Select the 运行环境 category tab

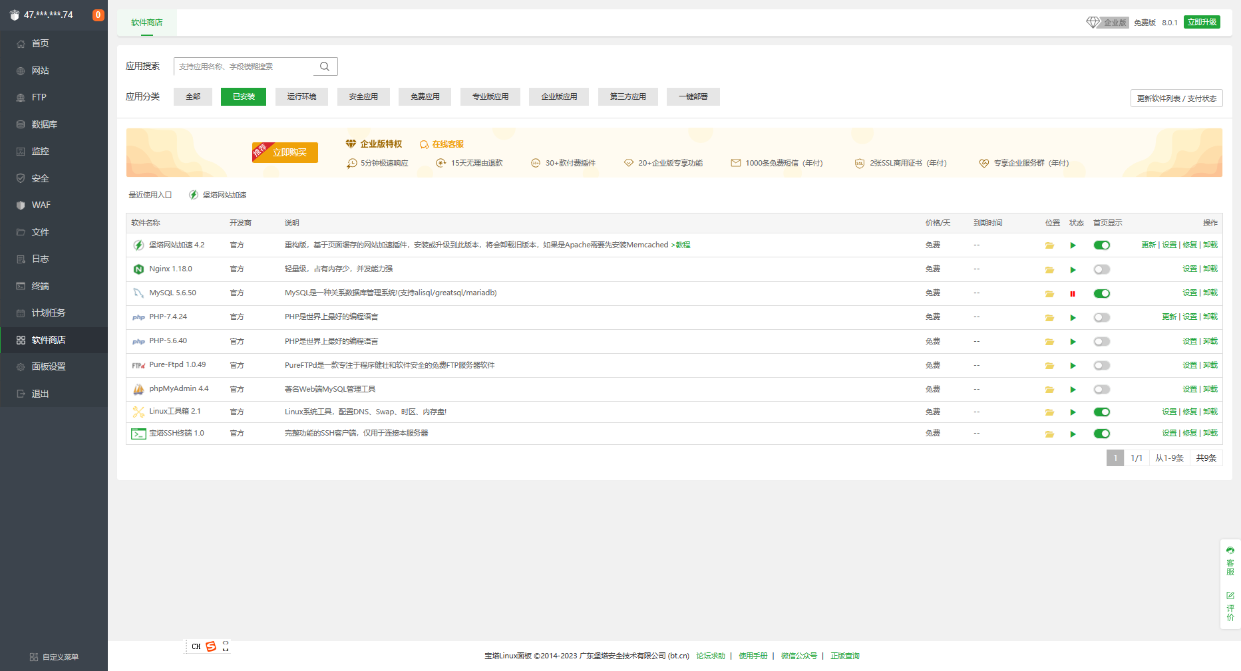[302, 96]
